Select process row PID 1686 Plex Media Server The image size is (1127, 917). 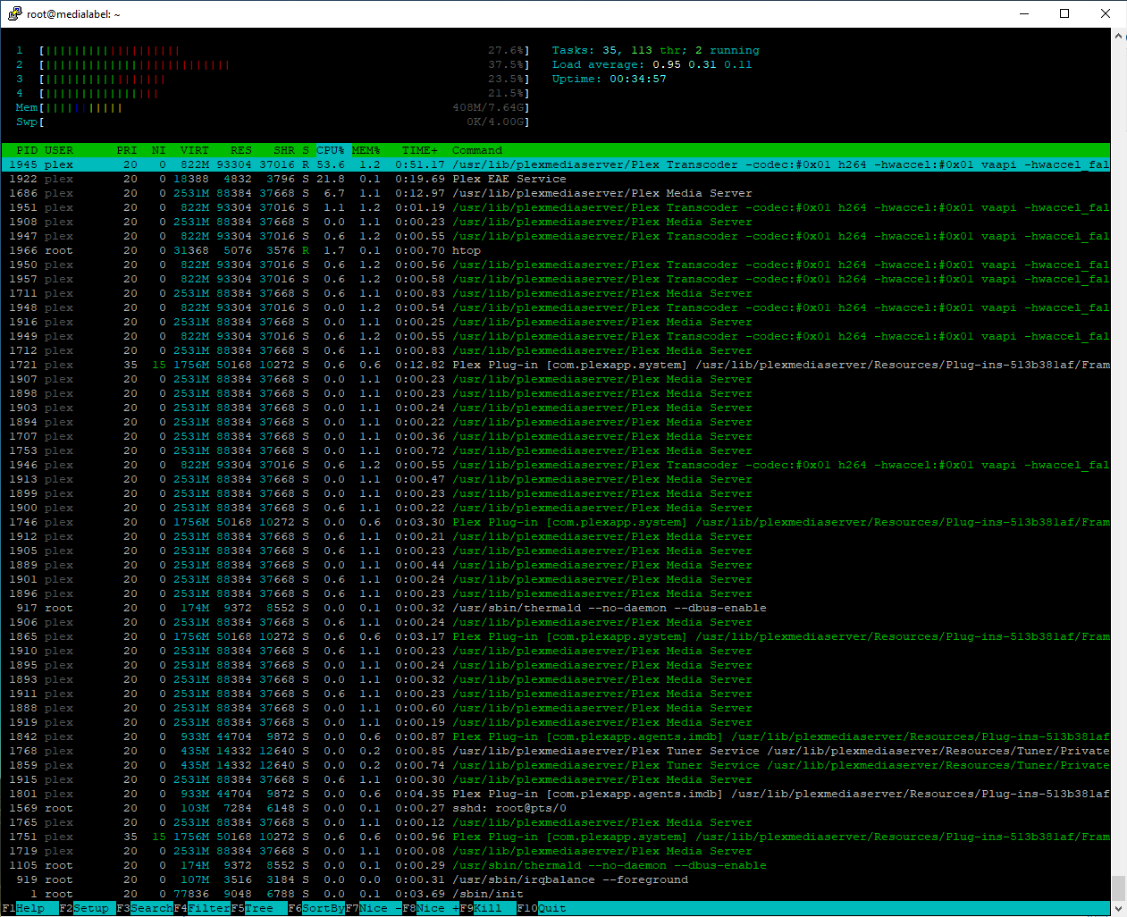[x=556, y=193]
